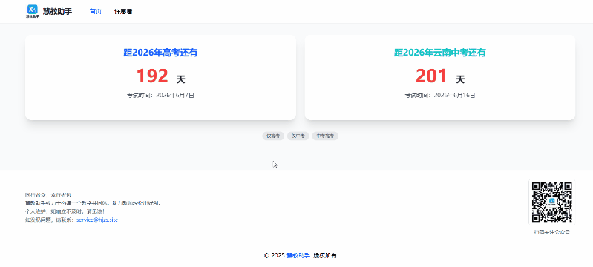Open the service@hjzs.site email link

point(97,220)
